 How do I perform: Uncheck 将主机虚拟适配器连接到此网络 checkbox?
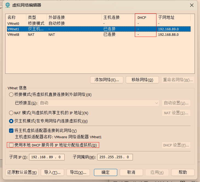[x=11, y=131]
